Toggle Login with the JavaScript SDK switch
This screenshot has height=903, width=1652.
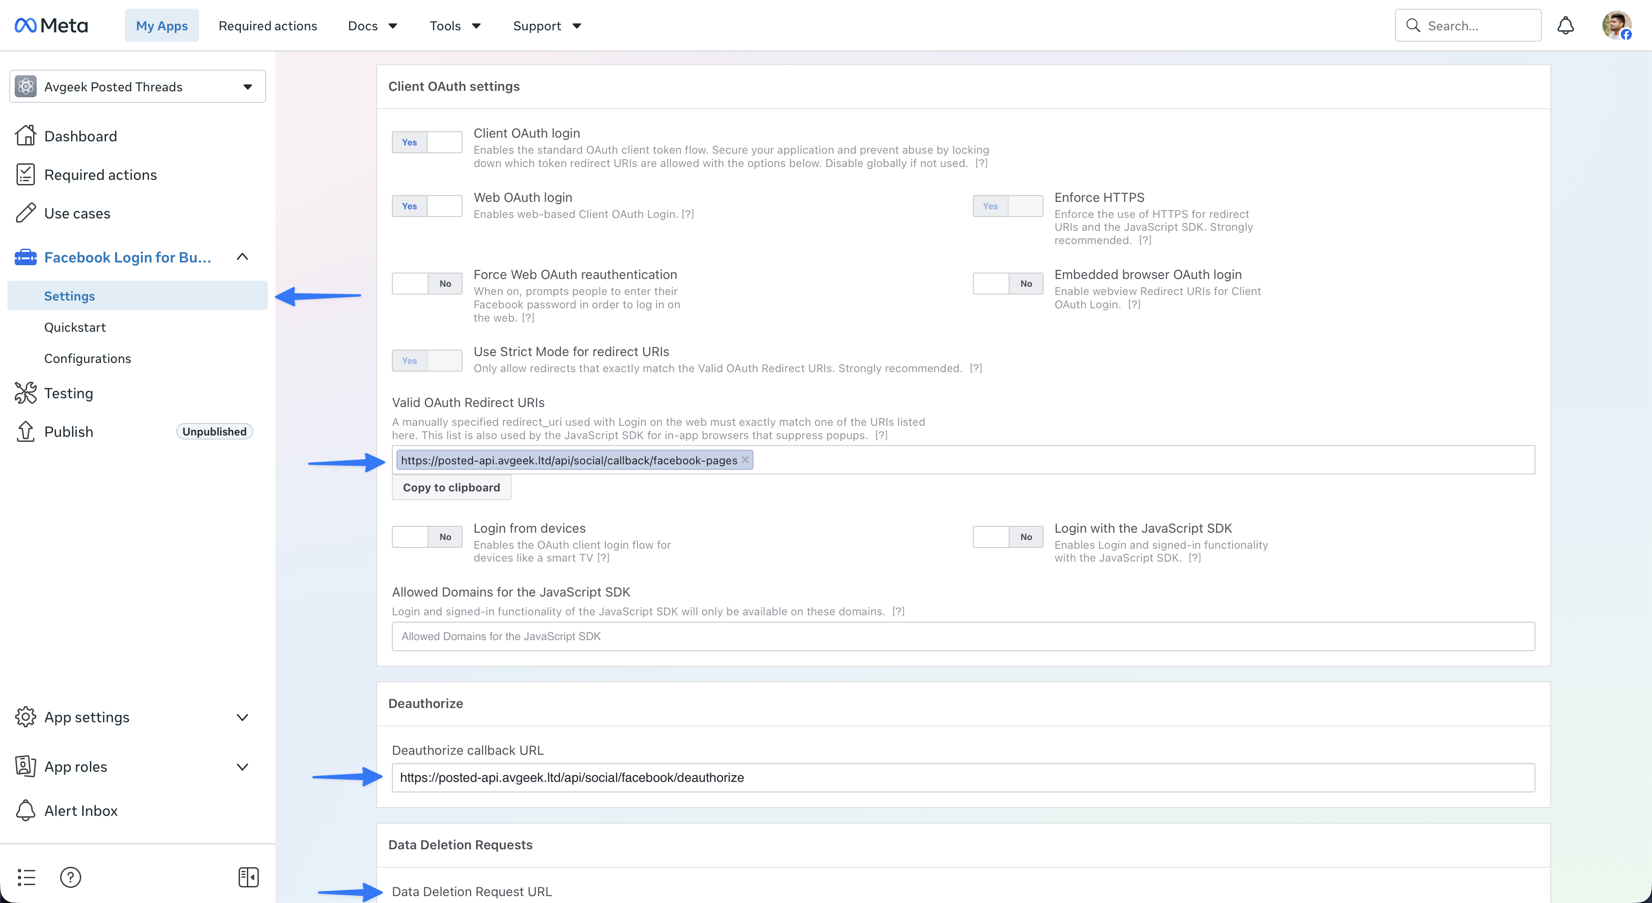point(1008,537)
